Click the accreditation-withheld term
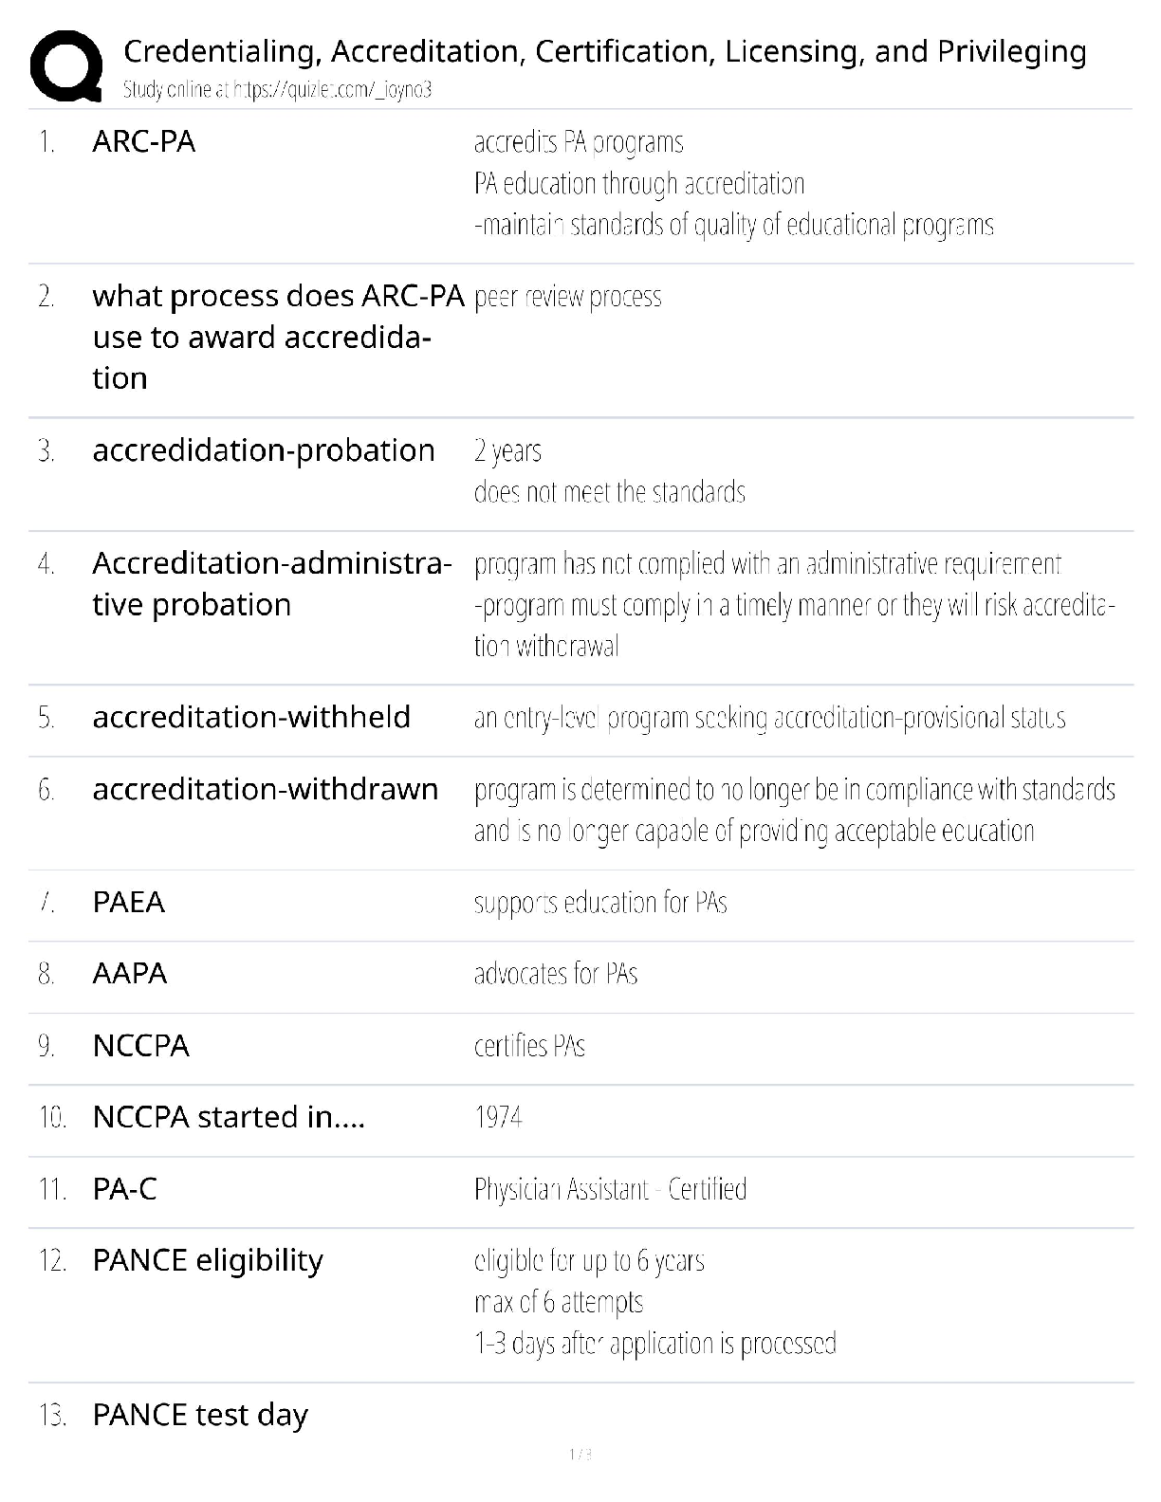The width and height of the screenshot is (1161, 1502). 251,718
